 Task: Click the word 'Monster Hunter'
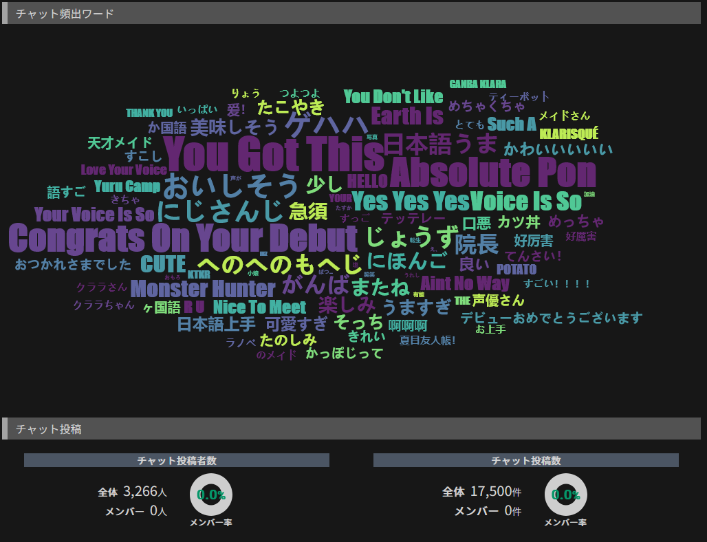[203, 289]
